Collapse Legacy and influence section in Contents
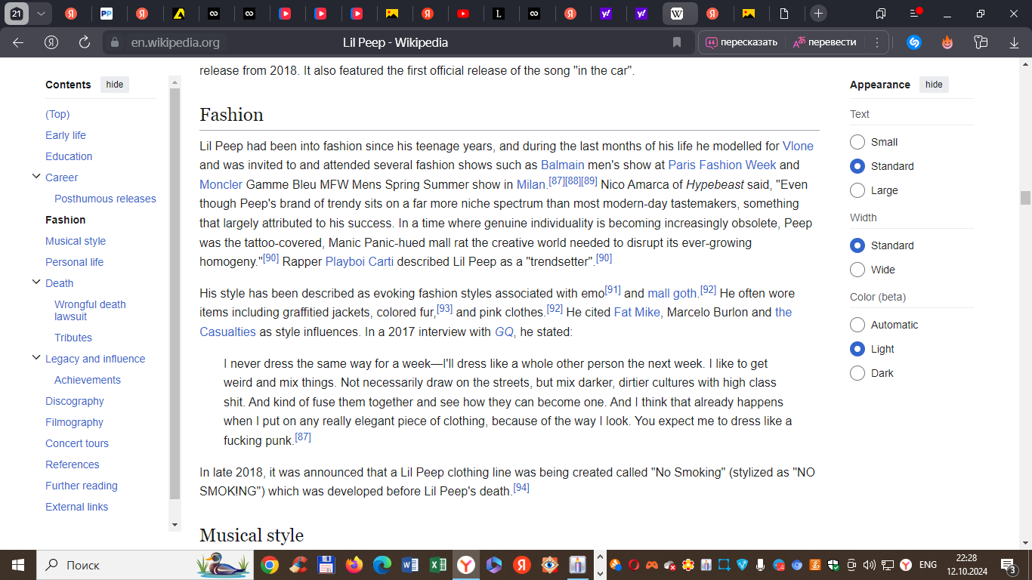The height and width of the screenshot is (580, 1032). 36,358
